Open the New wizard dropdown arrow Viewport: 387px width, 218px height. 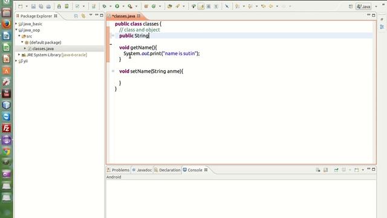click(27, 7)
